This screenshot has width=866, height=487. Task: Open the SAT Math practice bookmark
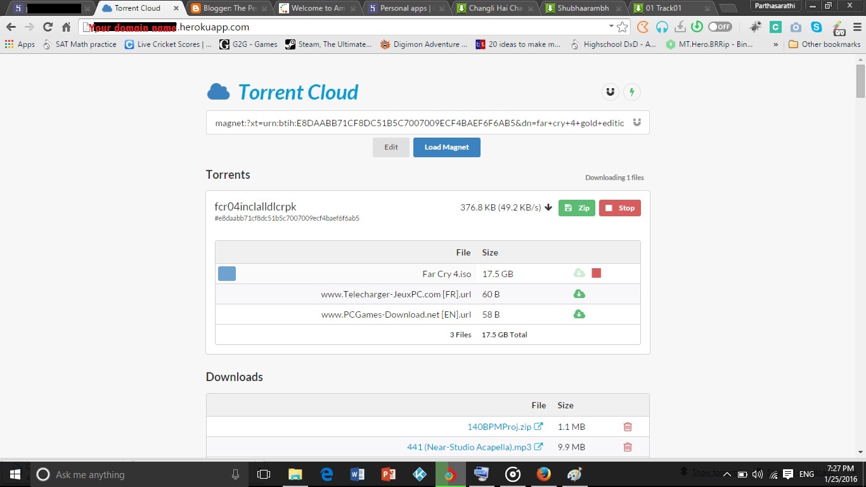click(79, 44)
